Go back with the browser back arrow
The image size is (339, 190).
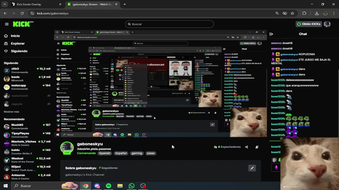coord(5,13)
